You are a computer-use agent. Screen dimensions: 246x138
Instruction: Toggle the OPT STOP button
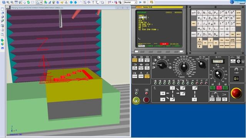click(135, 68)
